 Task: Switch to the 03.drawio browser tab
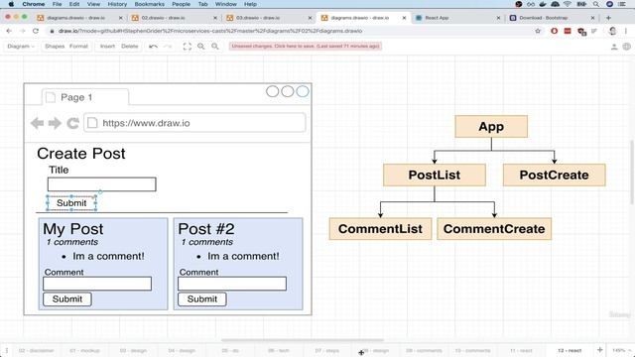click(x=269, y=18)
